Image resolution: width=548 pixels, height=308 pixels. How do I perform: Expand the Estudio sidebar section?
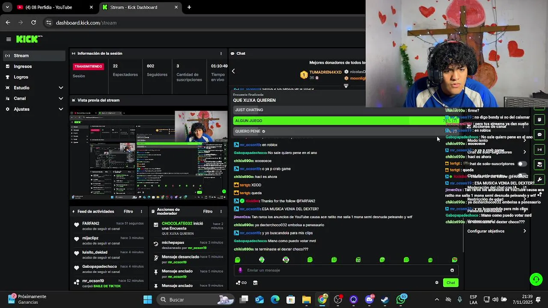61,88
